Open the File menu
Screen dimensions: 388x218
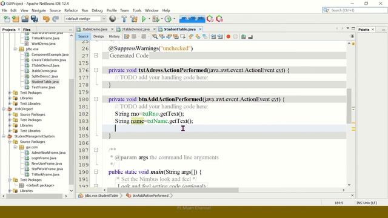tap(4, 10)
